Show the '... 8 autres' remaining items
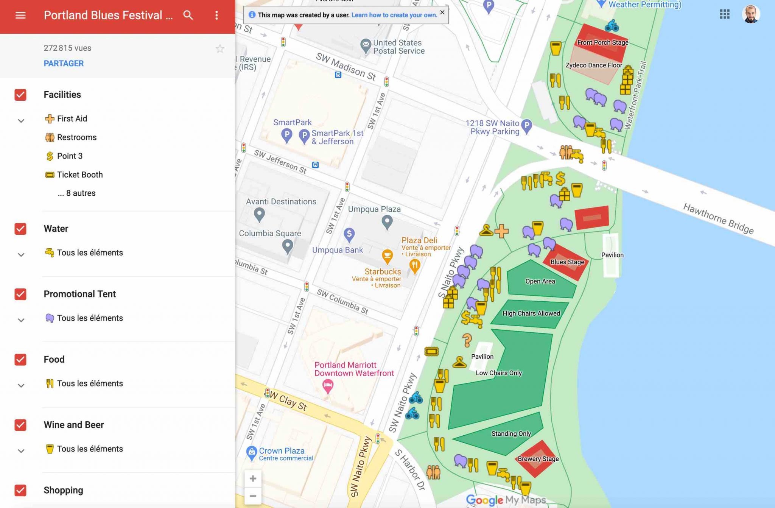This screenshot has width=775, height=508. (77, 193)
